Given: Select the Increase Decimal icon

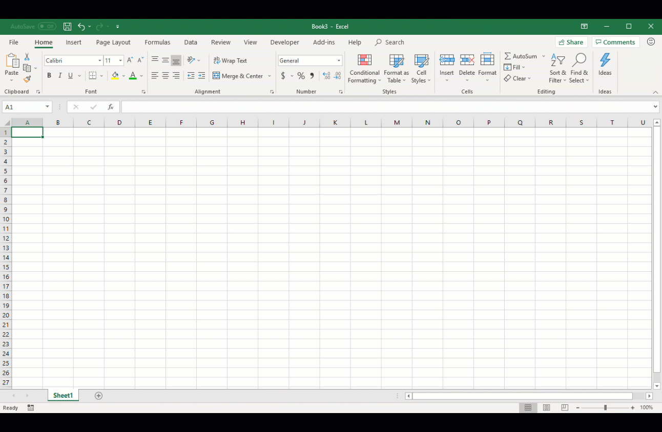Looking at the screenshot, I should pos(327,75).
